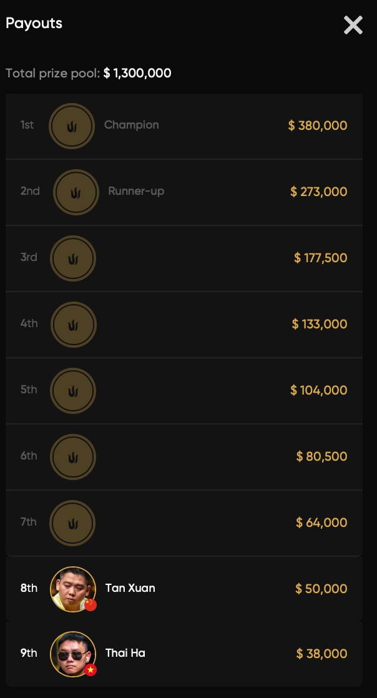Click the $50,000 payout for 8th place
The height and width of the screenshot is (698, 377).
point(321,589)
